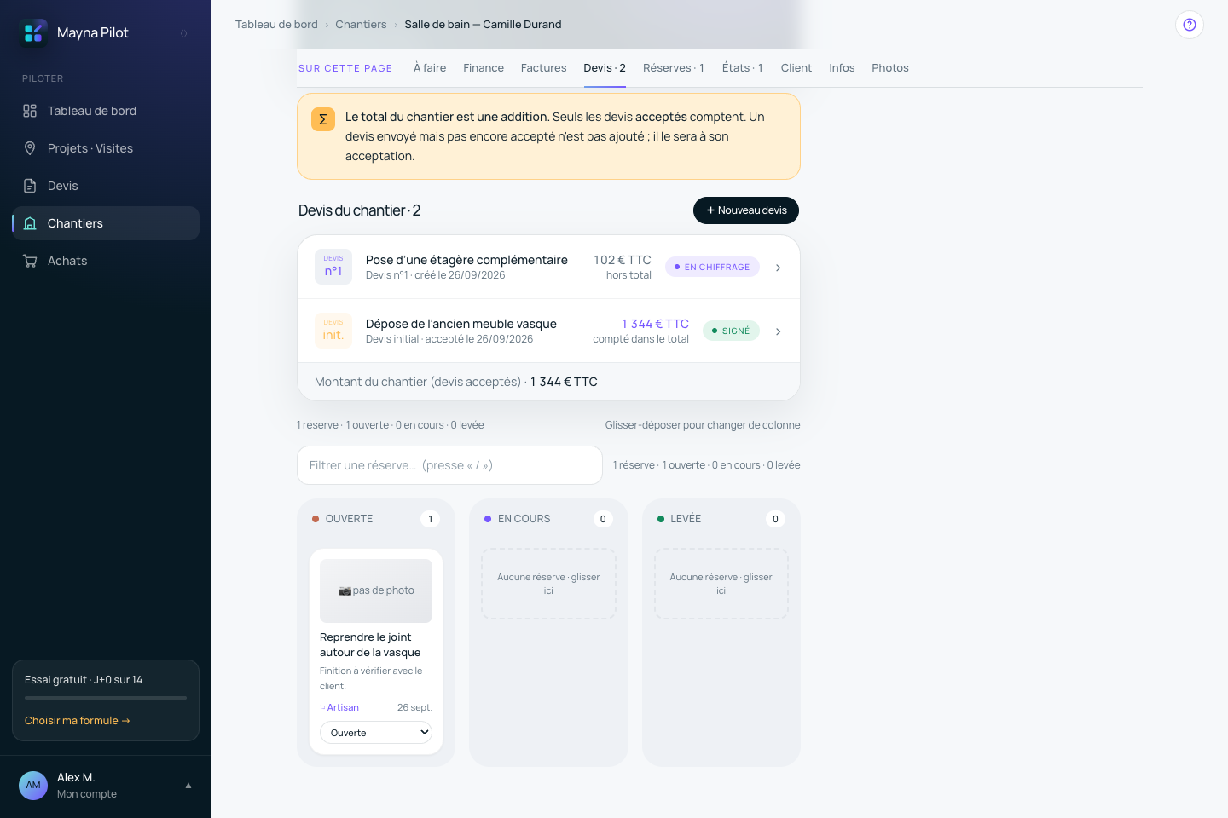The image size is (1228, 818).
Task: Click the AM user avatar
Action: (33, 786)
